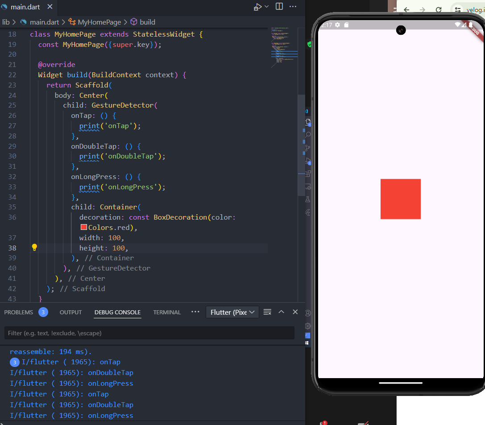Close the bottom panel

point(295,312)
